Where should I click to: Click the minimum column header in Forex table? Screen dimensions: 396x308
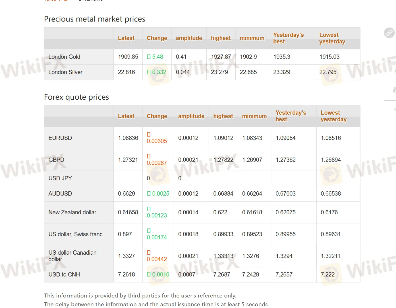point(254,116)
